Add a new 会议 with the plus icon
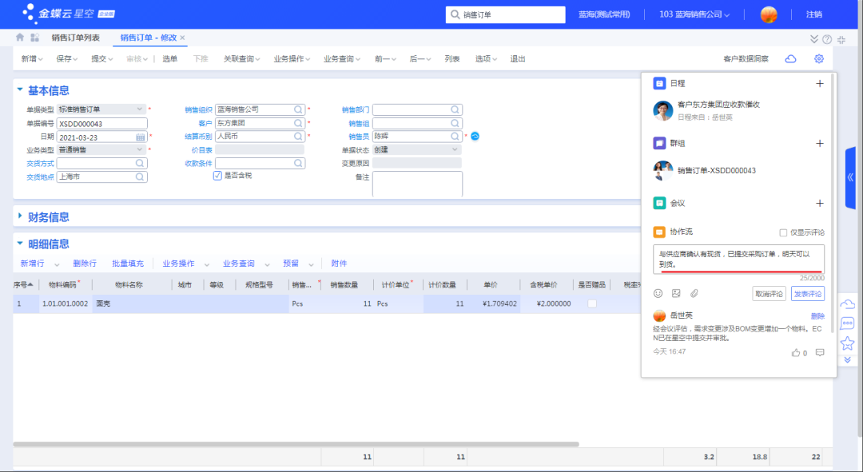The width and height of the screenshot is (863, 472). pos(820,204)
